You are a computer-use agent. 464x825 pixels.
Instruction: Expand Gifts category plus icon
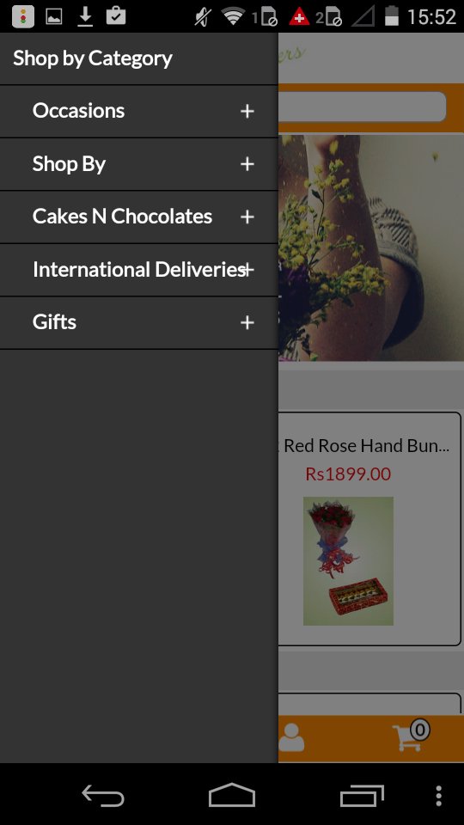[x=247, y=322]
